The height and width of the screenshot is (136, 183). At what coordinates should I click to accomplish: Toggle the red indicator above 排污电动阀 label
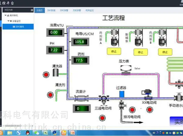coord(132,110)
